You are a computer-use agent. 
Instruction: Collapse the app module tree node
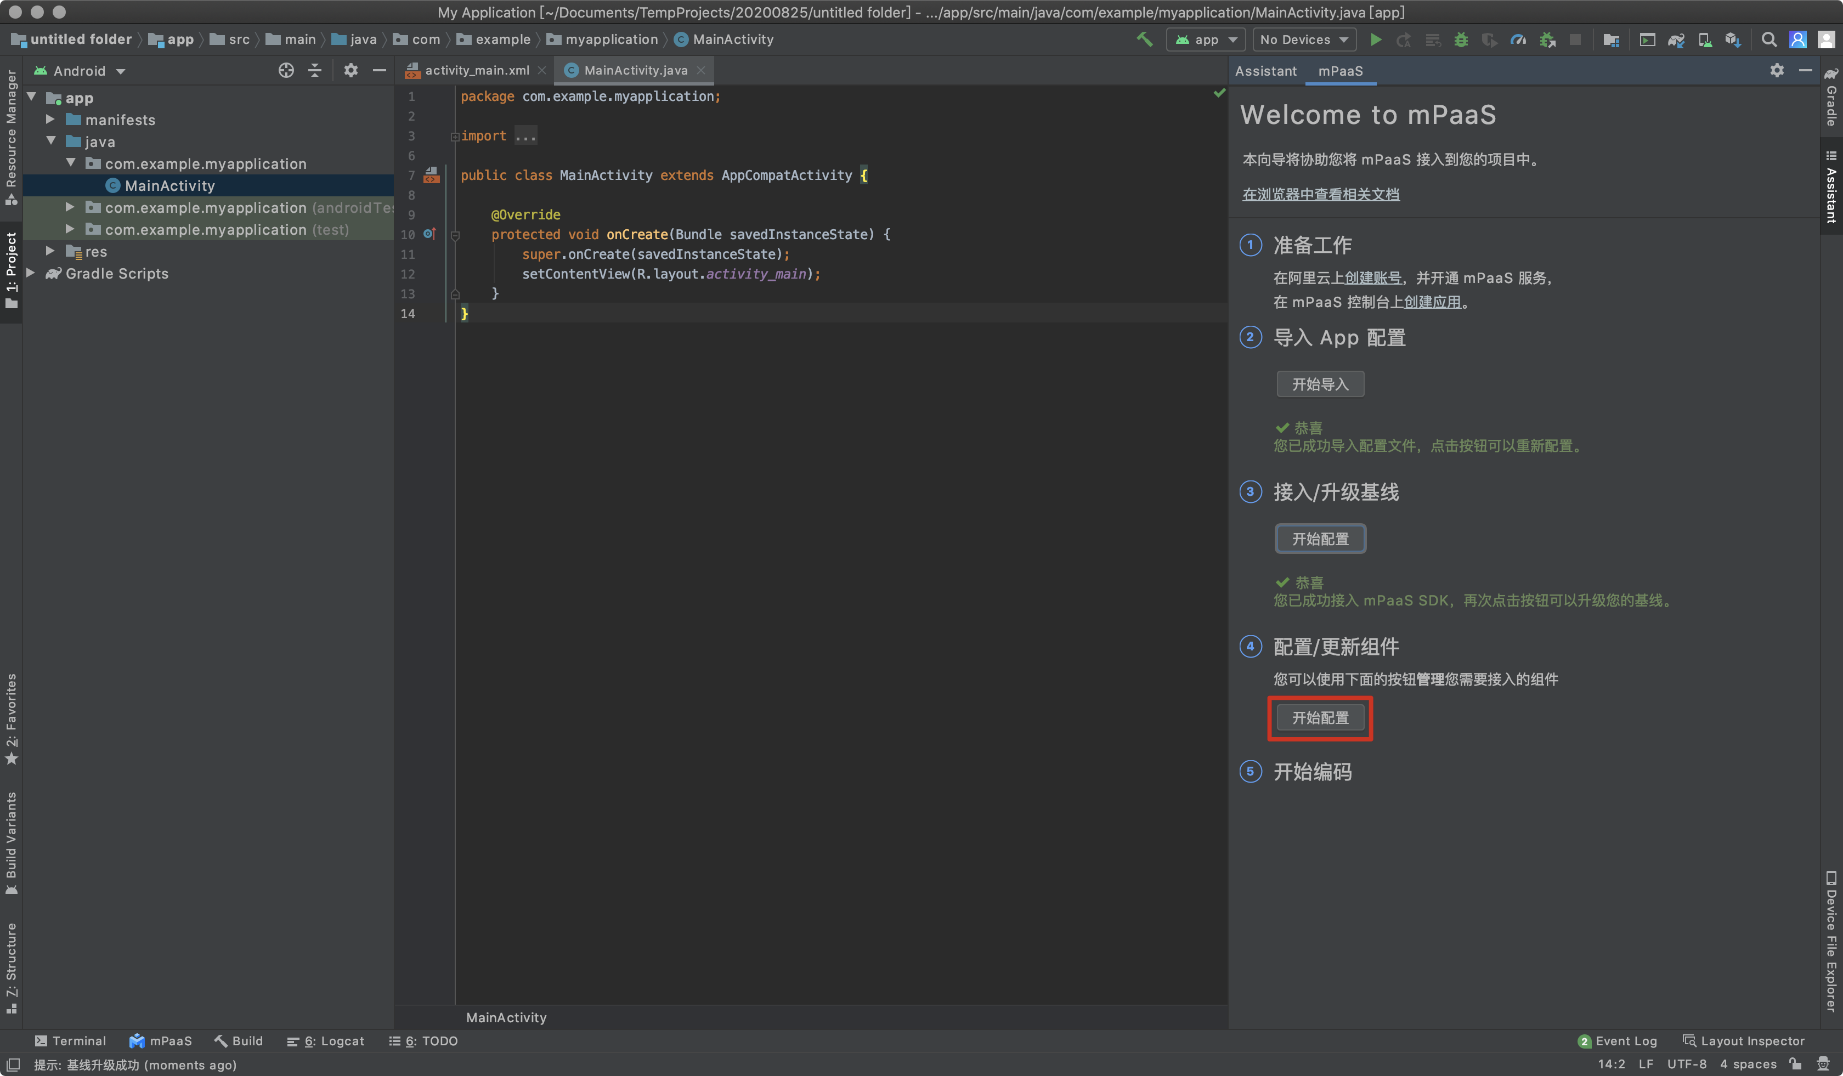(31, 97)
